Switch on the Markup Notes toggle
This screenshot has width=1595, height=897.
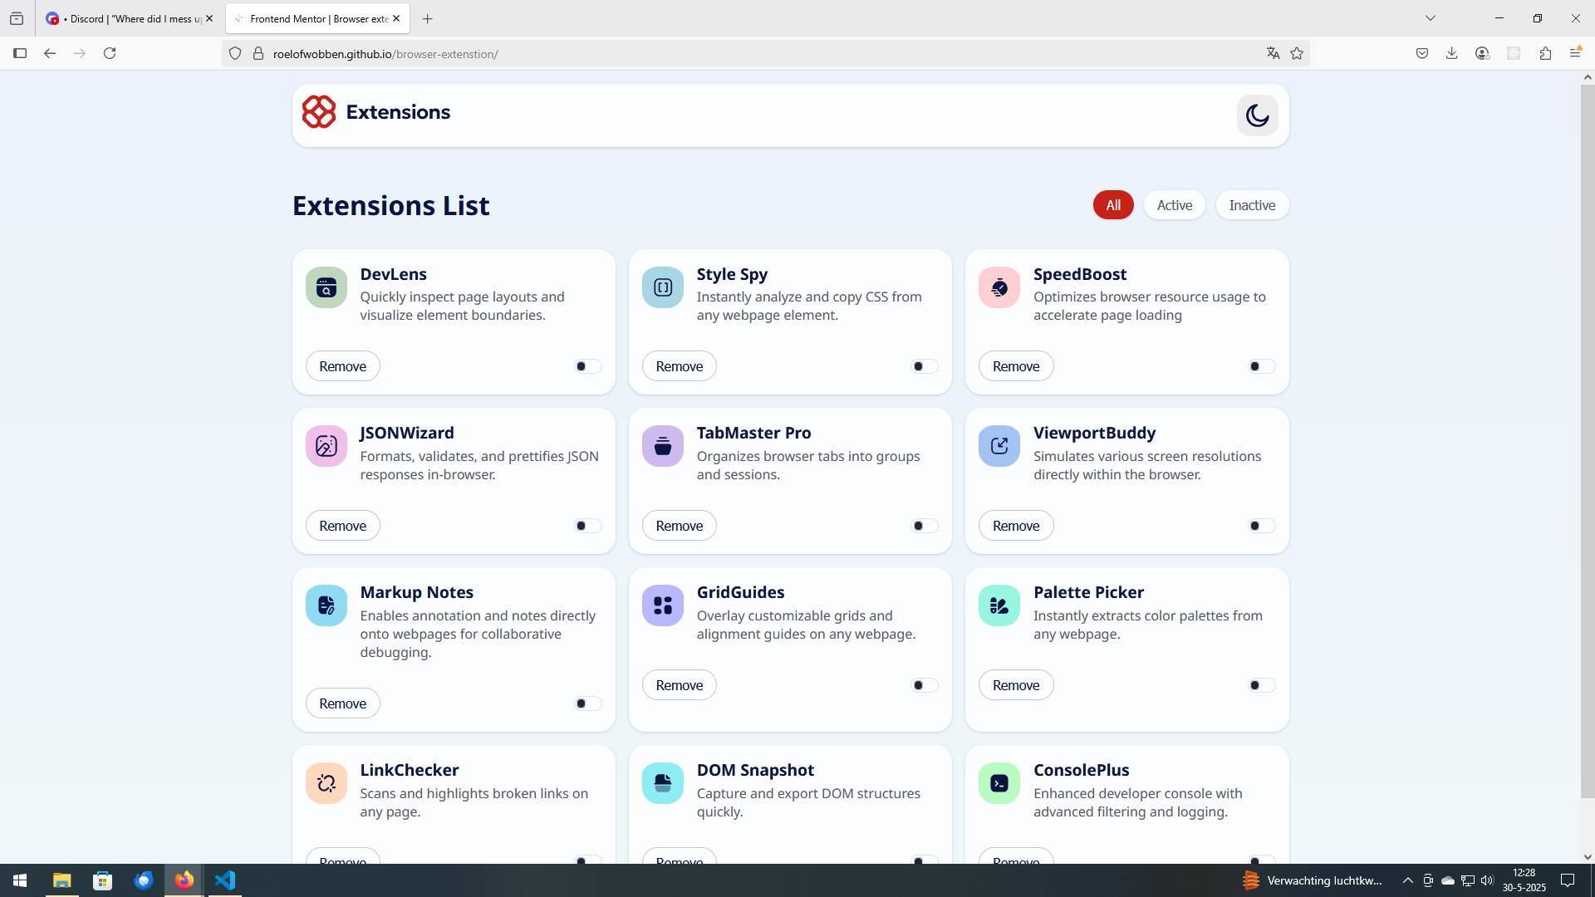coord(587,703)
